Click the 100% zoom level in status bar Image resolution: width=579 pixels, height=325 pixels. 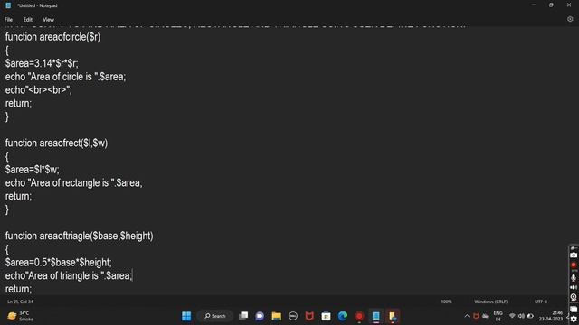coord(446,302)
